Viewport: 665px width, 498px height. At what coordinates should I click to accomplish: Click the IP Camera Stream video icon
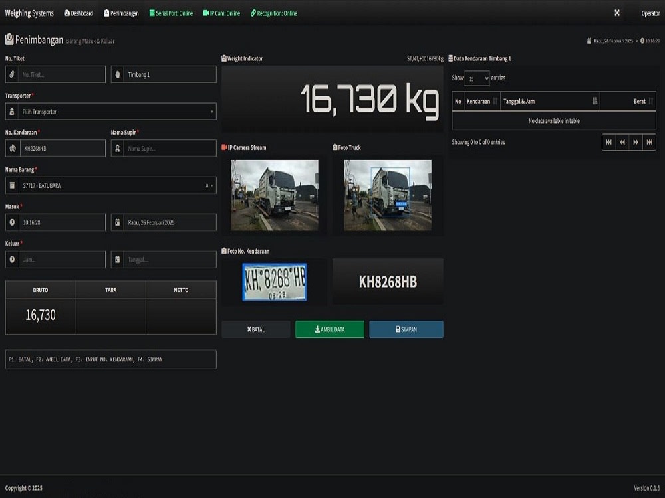[x=224, y=147]
